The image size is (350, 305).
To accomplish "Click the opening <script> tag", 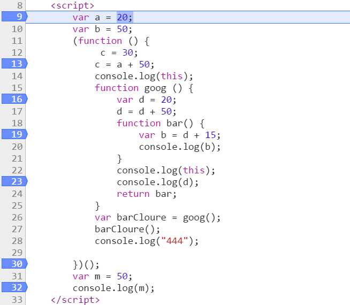I will [73, 5].
